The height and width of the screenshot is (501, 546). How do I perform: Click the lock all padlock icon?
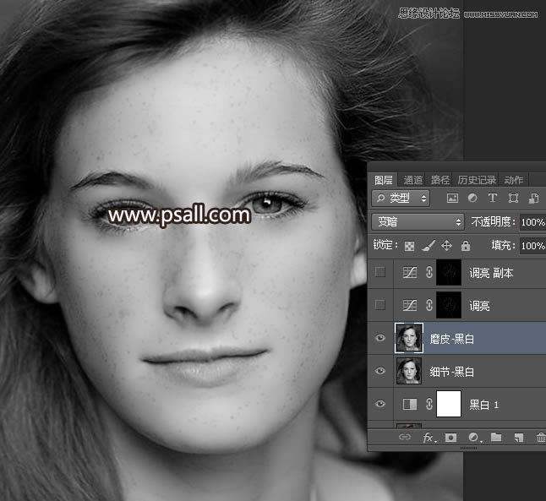465,246
